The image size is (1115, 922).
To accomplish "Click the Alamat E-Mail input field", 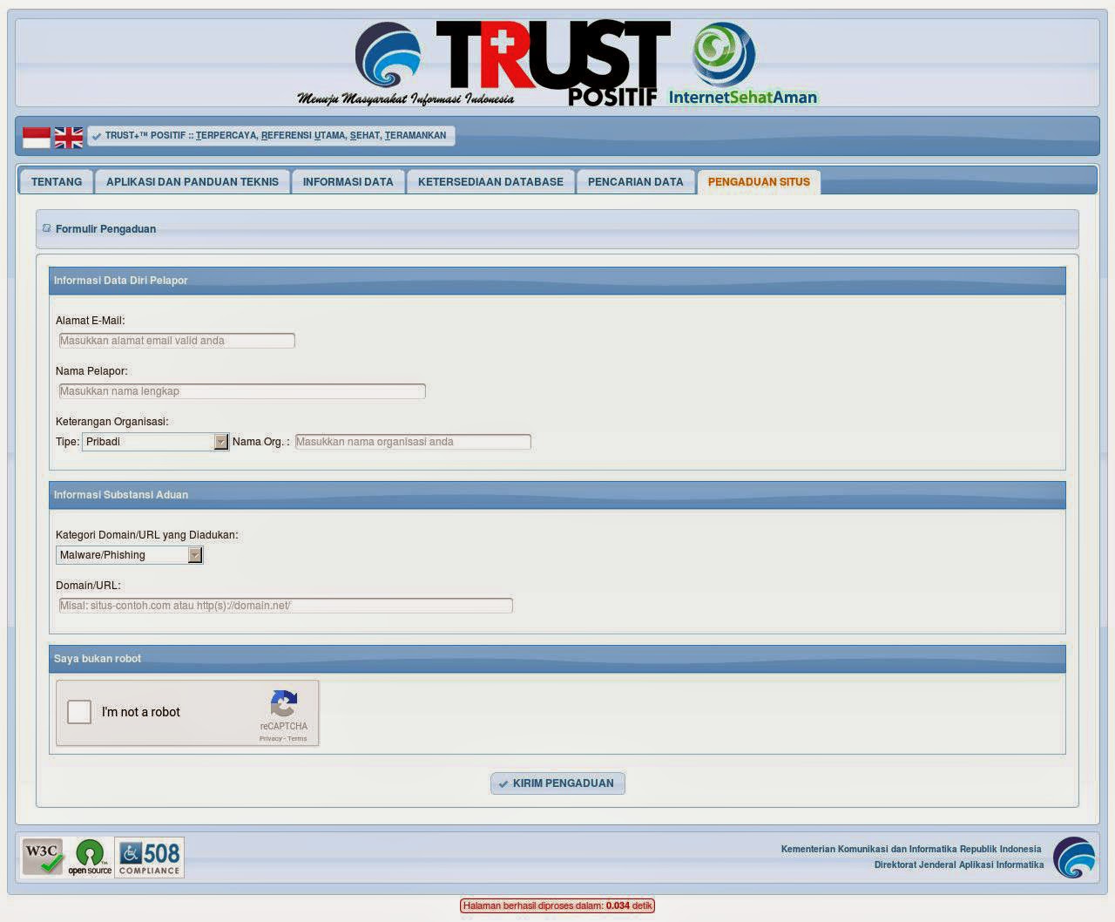I will tap(176, 341).
